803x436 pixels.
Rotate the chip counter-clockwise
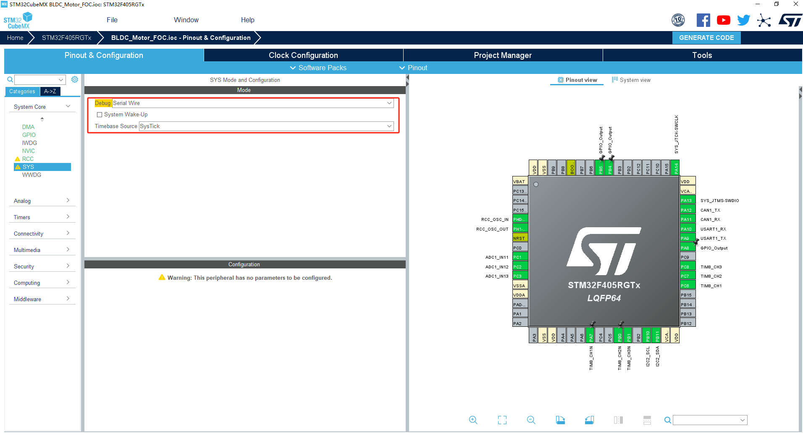click(589, 420)
